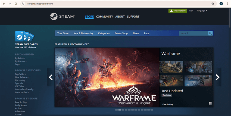The width and height of the screenshot is (231, 116).
Task: Open Early Access genre
Action: click(21, 105)
